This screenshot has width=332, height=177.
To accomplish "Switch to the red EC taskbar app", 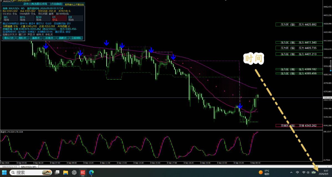I will [x=83, y=172].
